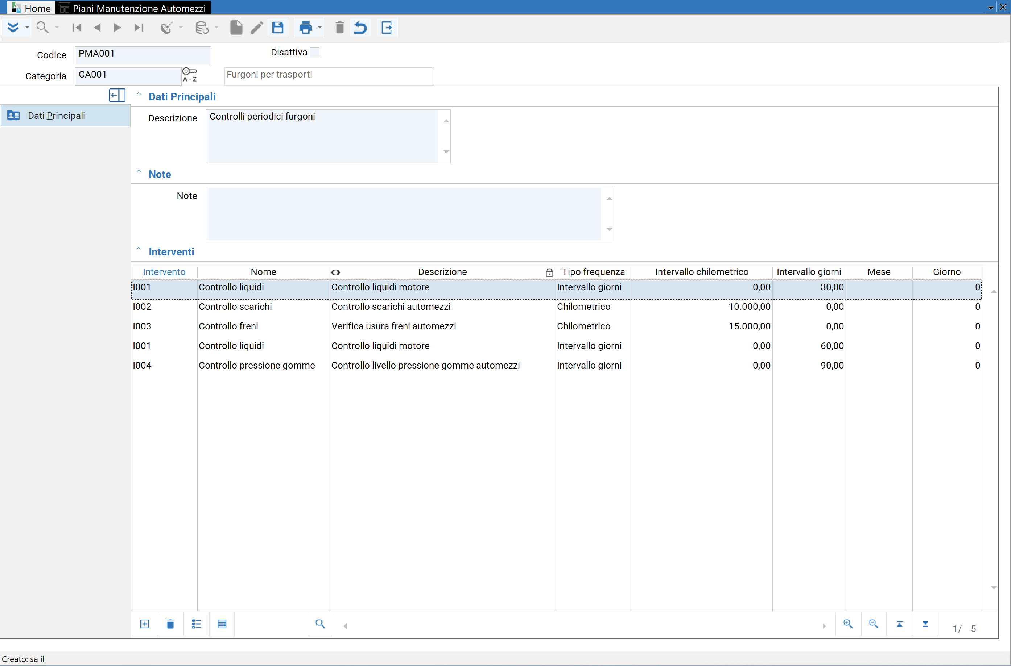This screenshot has width=1011, height=666.
Task: Select the I004 Controllo pressione gomme row
Action: 556,365
